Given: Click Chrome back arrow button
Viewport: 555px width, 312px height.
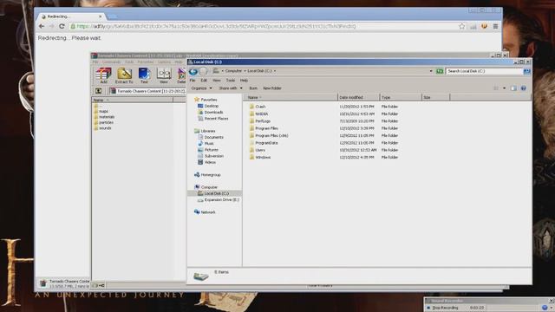Looking at the screenshot, I should 42,26.
